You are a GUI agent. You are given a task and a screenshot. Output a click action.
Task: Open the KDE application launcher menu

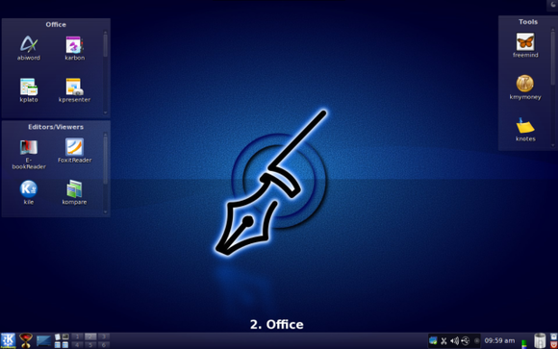tap(8, 340)
